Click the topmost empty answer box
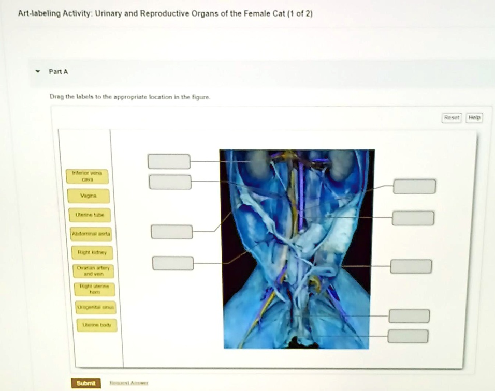 (169, 161)
